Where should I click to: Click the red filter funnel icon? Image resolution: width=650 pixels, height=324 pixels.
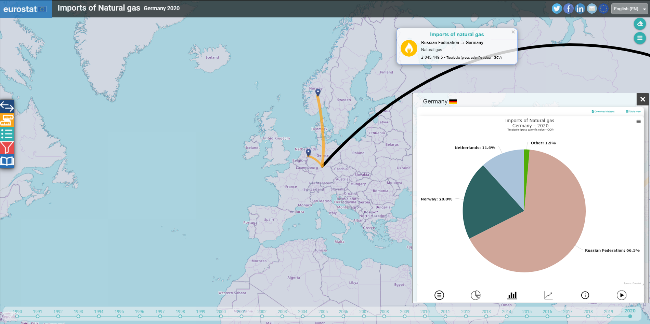(x=7, y=147)
